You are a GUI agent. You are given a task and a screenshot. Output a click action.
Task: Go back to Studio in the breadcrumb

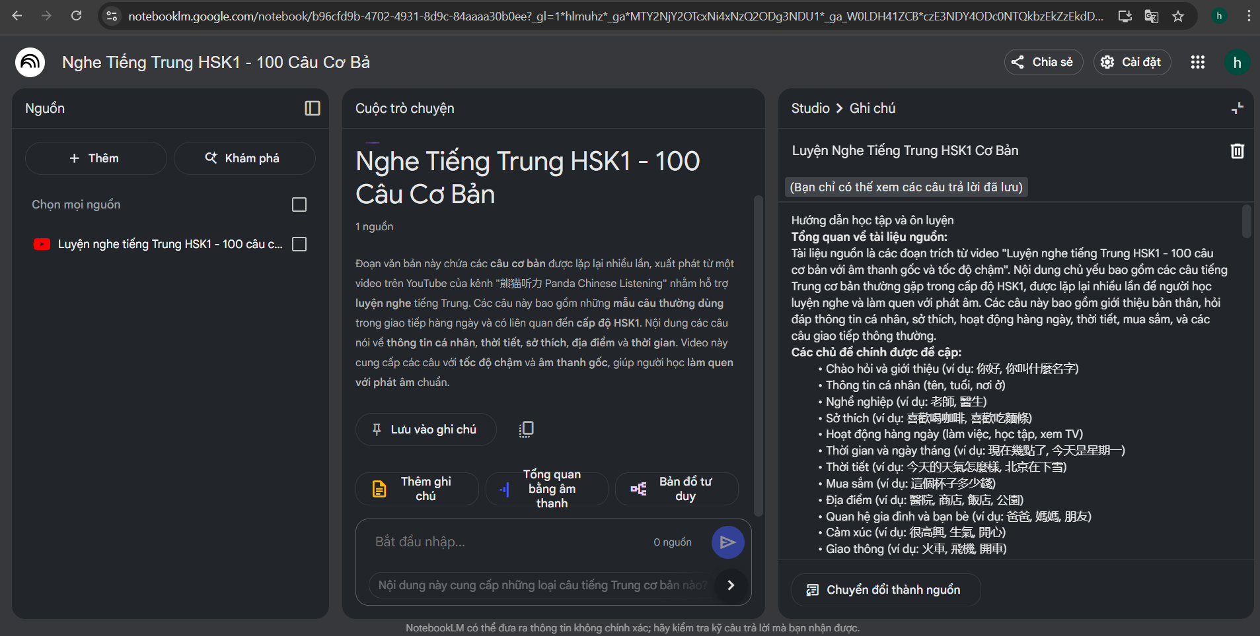coord(810,108)
